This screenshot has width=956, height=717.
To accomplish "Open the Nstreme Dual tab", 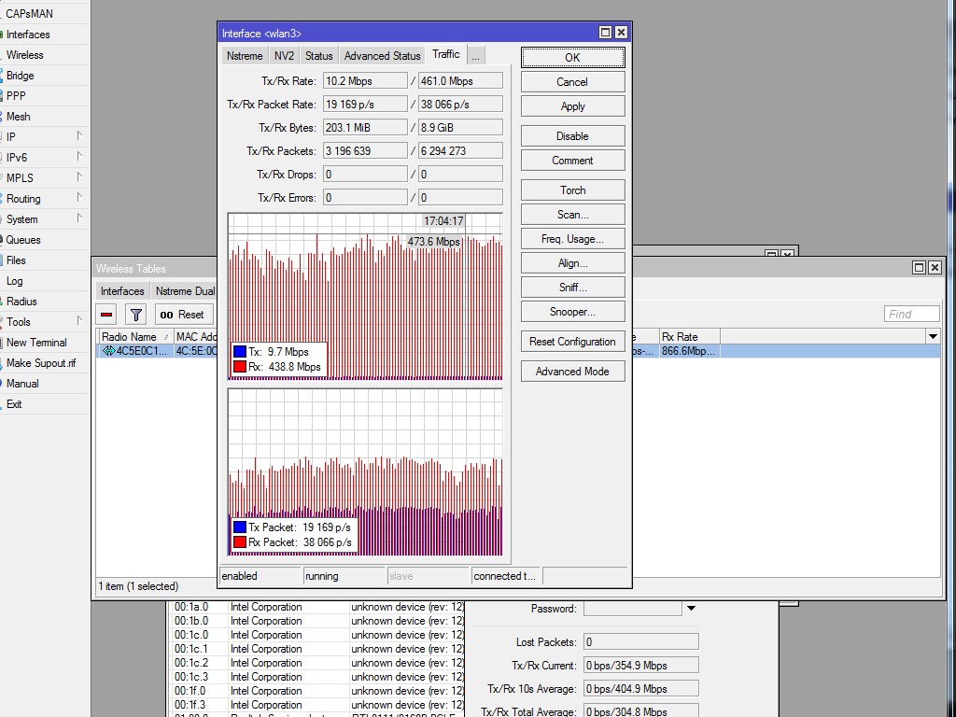I will click(186, 291).
